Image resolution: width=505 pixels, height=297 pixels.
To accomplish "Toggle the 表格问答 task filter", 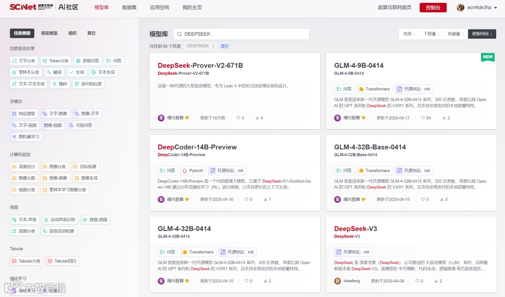I will point(87,61).
